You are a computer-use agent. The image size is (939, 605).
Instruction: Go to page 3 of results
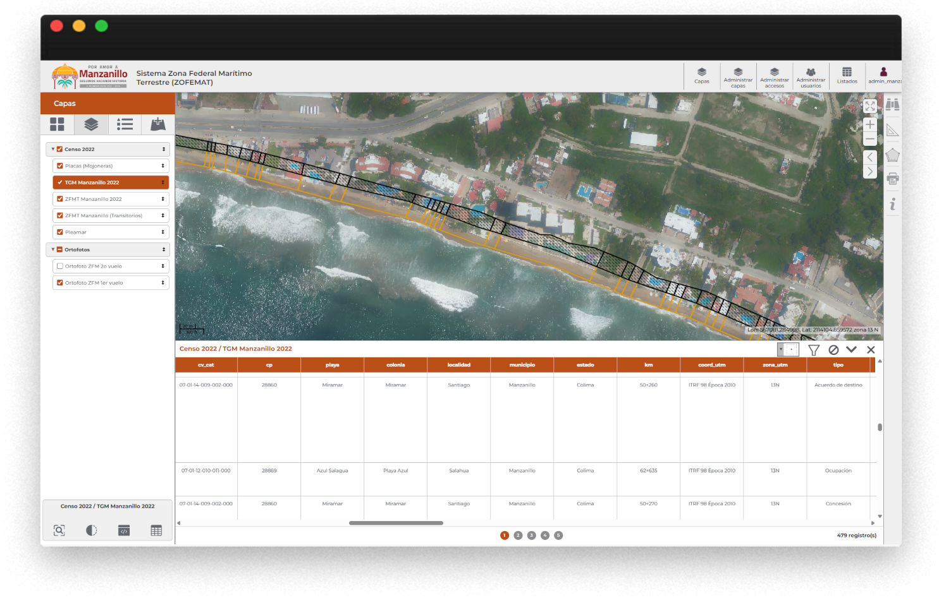(x=531, y=536)
